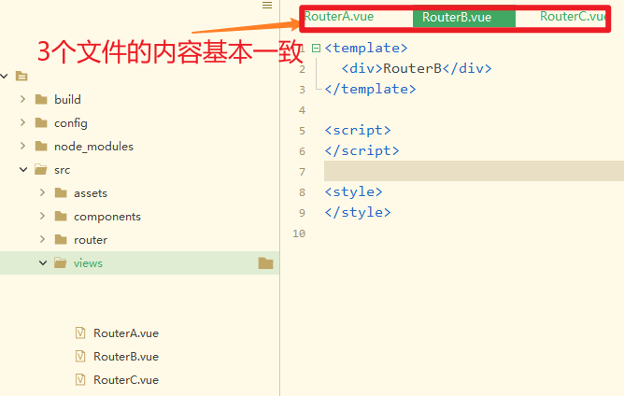Place cursor on highlighted empty line 7

474,171
